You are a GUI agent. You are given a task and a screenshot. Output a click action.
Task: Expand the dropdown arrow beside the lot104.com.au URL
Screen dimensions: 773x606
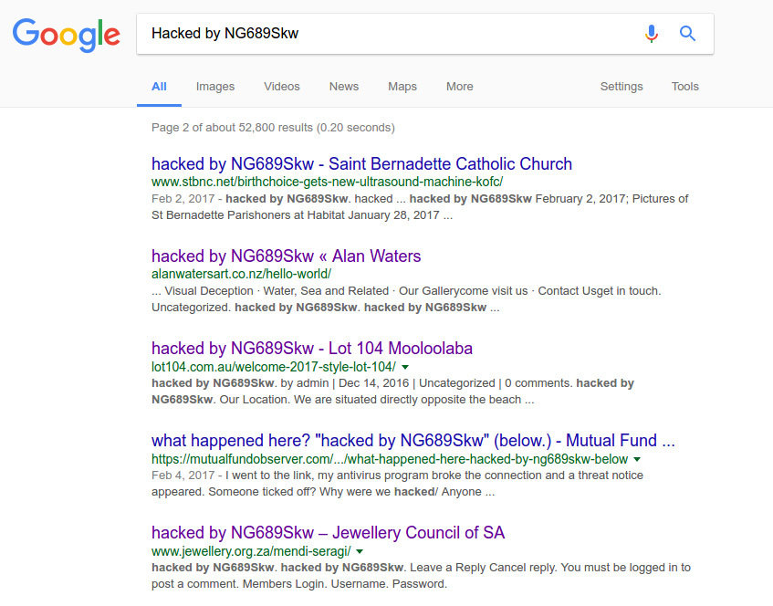point(405,367)
